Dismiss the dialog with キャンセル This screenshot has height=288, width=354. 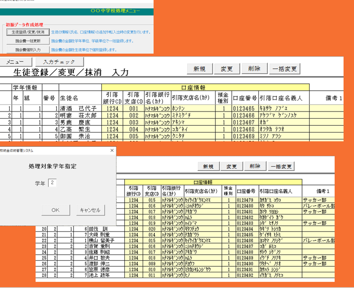[90, 210]
